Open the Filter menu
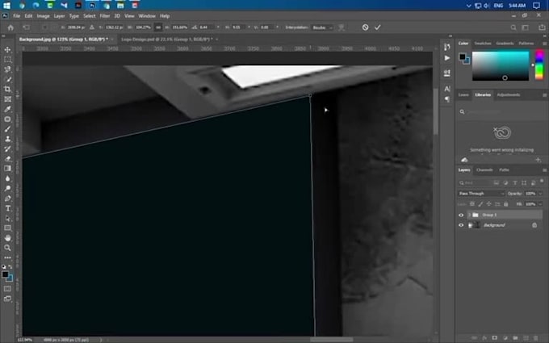 [105, 16]
